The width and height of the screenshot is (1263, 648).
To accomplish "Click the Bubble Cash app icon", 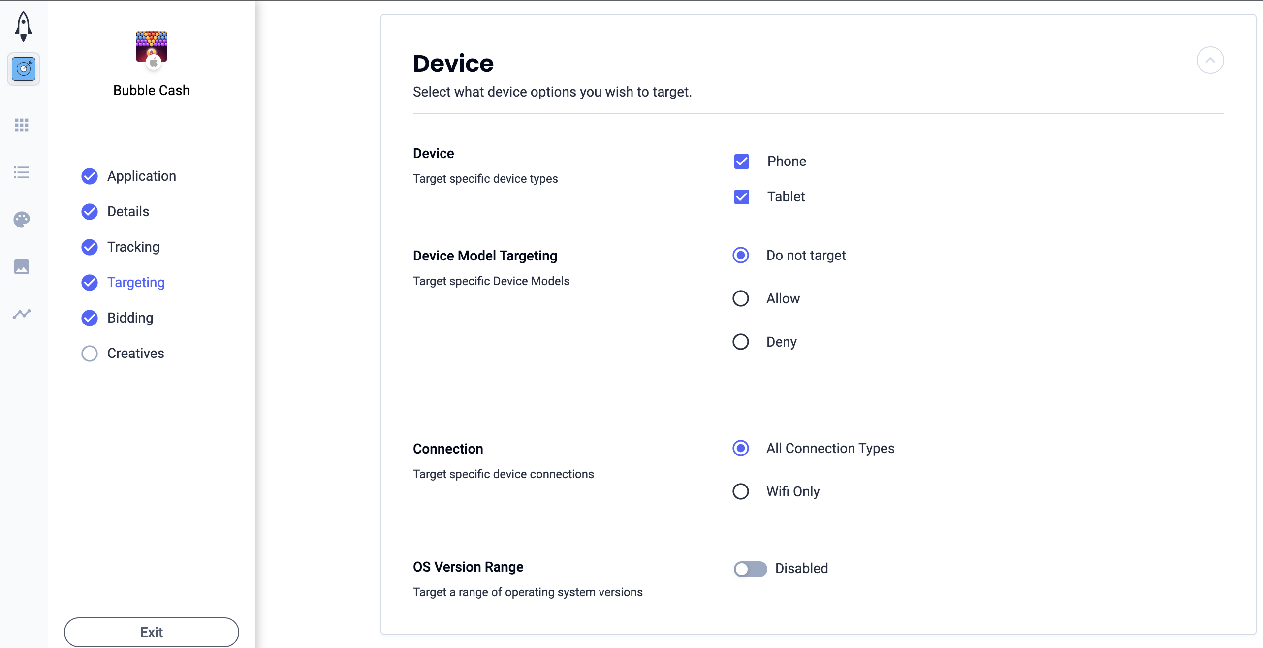I will point(152,49).
